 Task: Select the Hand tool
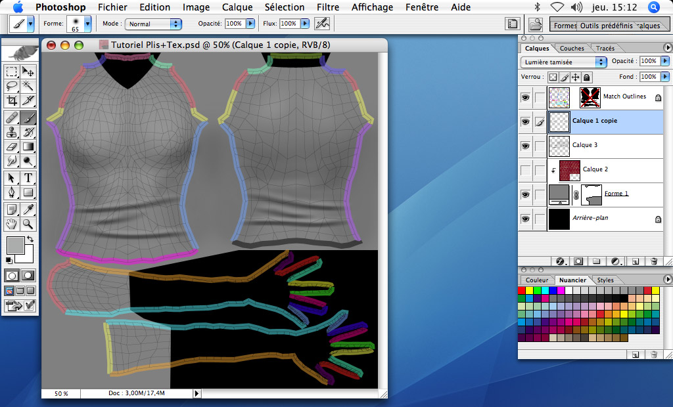click(x=12, y=224)
